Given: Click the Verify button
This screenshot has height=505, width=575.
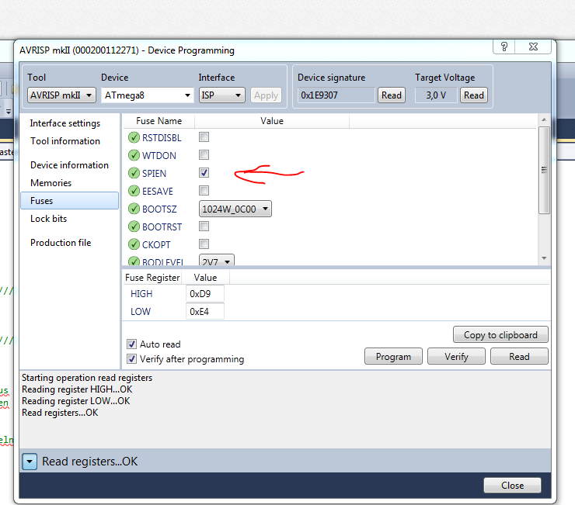Looking at the screenshot, I should click(x=456, y=356).
